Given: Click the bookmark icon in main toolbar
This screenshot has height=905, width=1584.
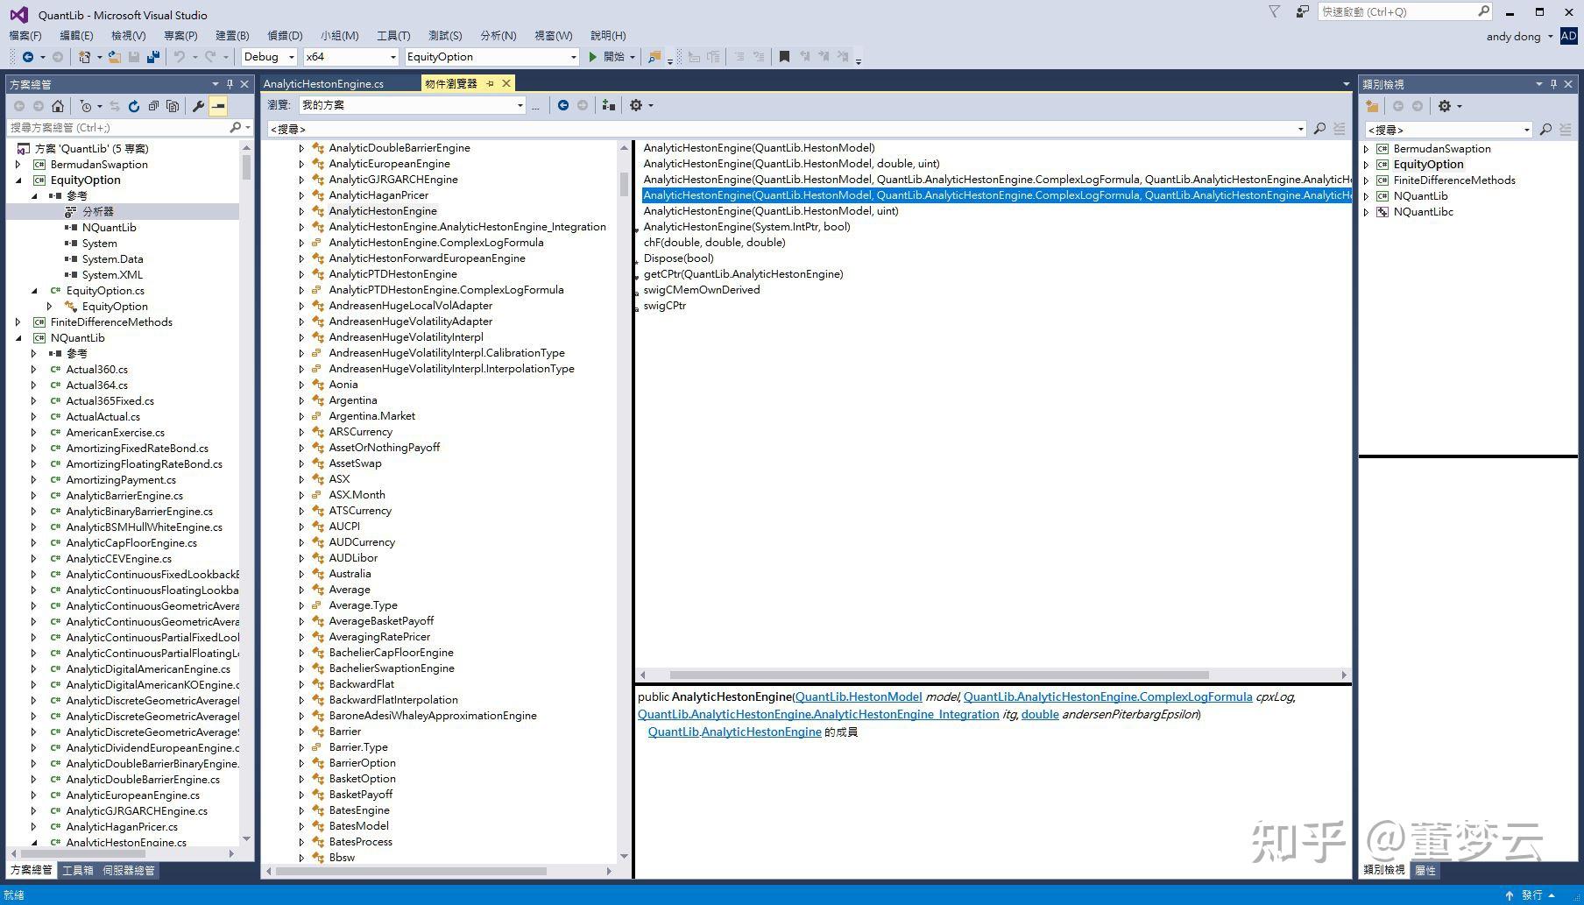Looking at the screenshot, I should click(784, 57).
